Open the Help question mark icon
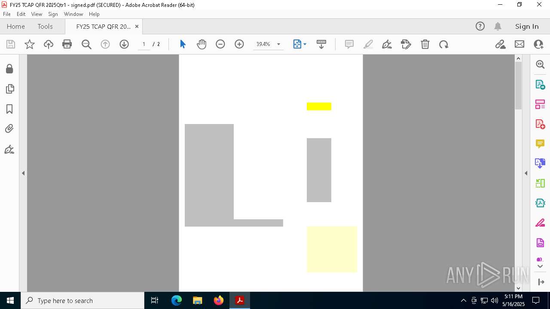The image size is (550, 309). pyautogui.click(x=480, y=26)
